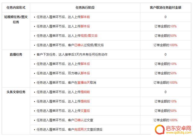Screen dimensions: 193x136
Task: Click 订单金额的50% for 达人上传视频/图文后
Action: (x=166, y=36)
